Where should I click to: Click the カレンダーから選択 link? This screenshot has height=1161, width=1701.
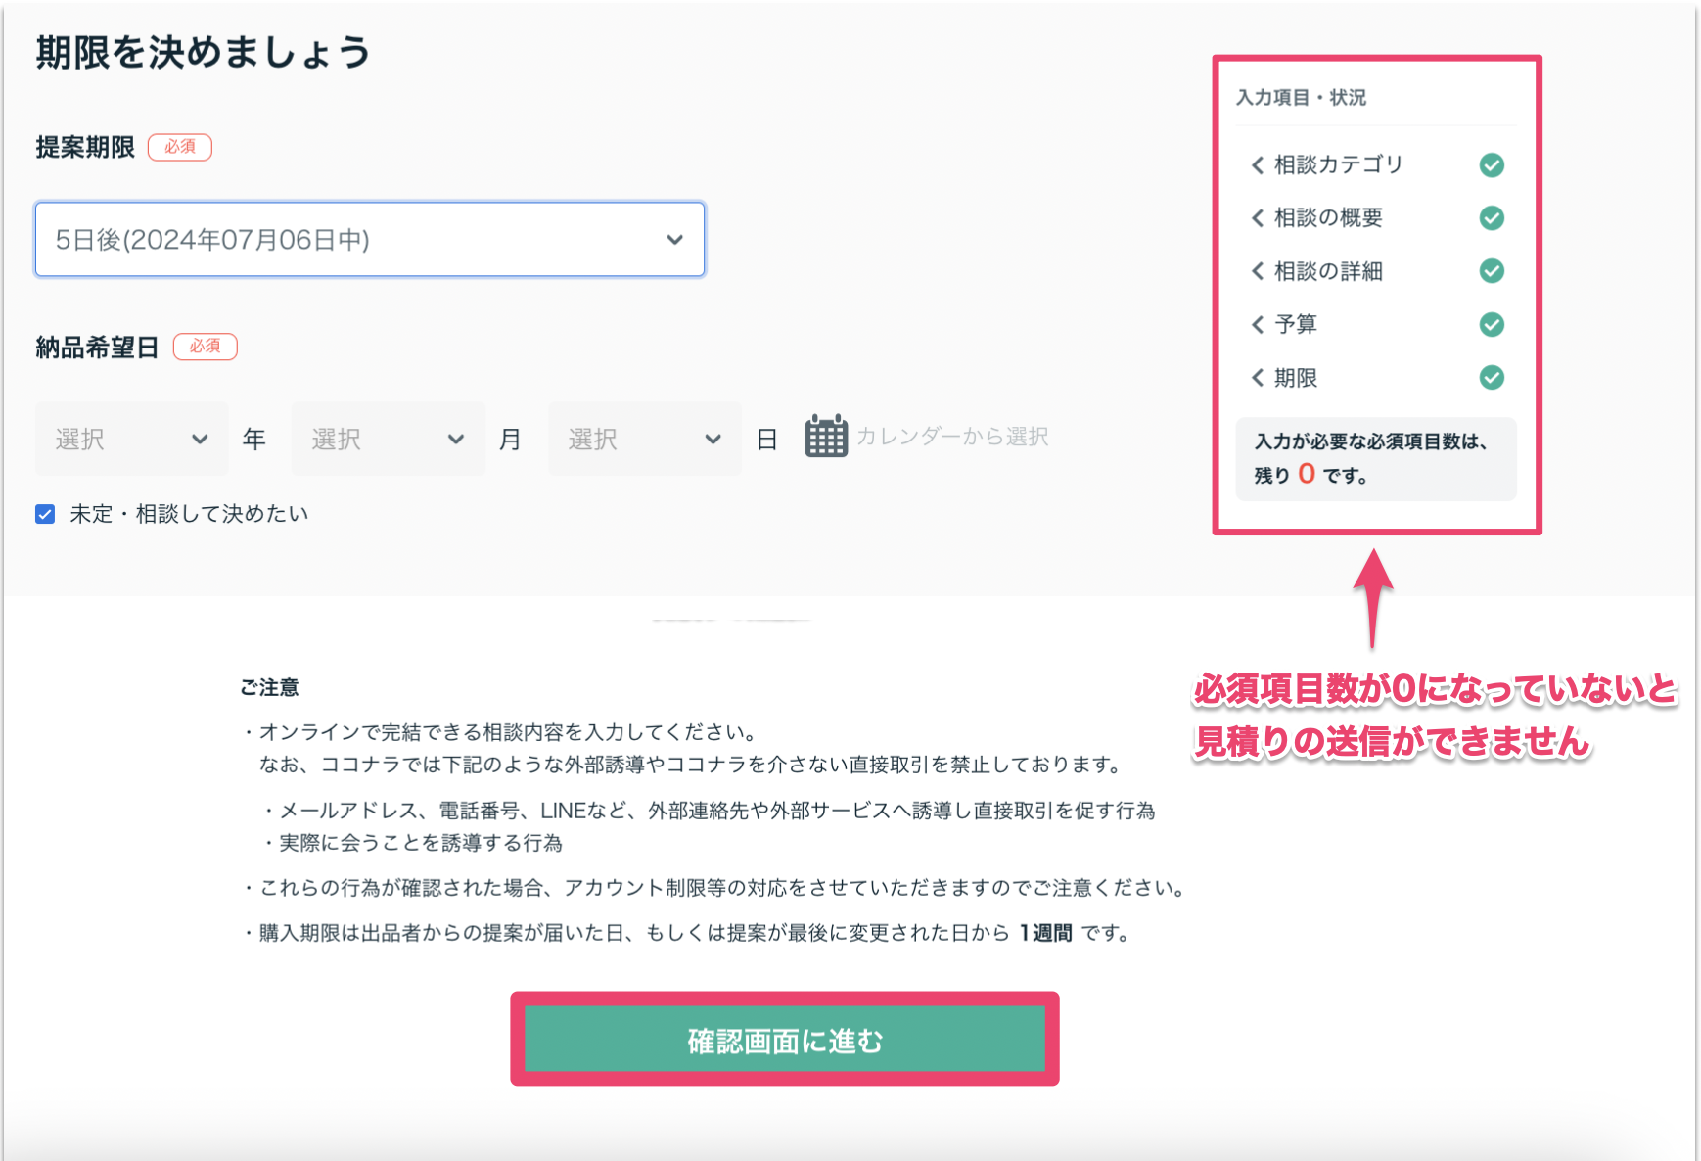(954, 437)
